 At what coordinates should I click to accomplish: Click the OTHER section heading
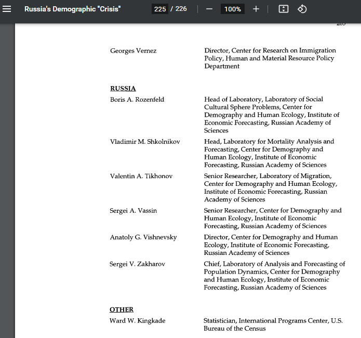pyautogui.click(x=122, y=309)
